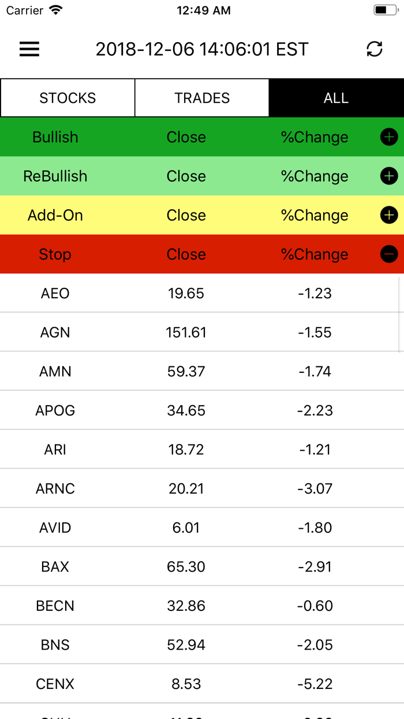
Task: Tap the timestamp header 2018-12-06
Action: coord(202,49)
